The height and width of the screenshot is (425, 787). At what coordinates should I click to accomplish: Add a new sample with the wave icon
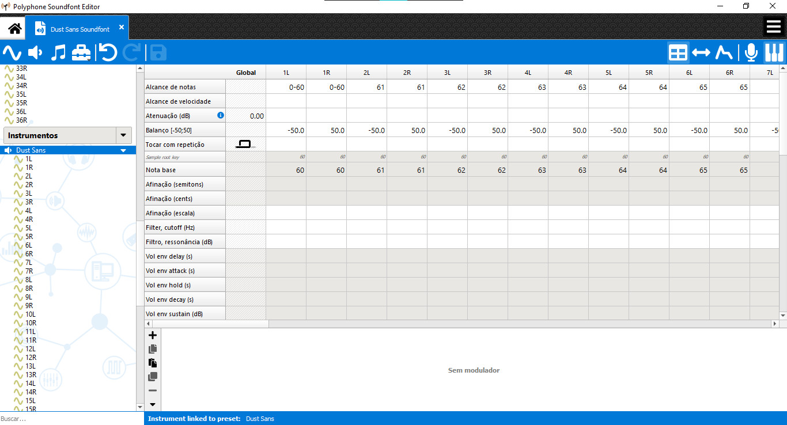[12, 53]
